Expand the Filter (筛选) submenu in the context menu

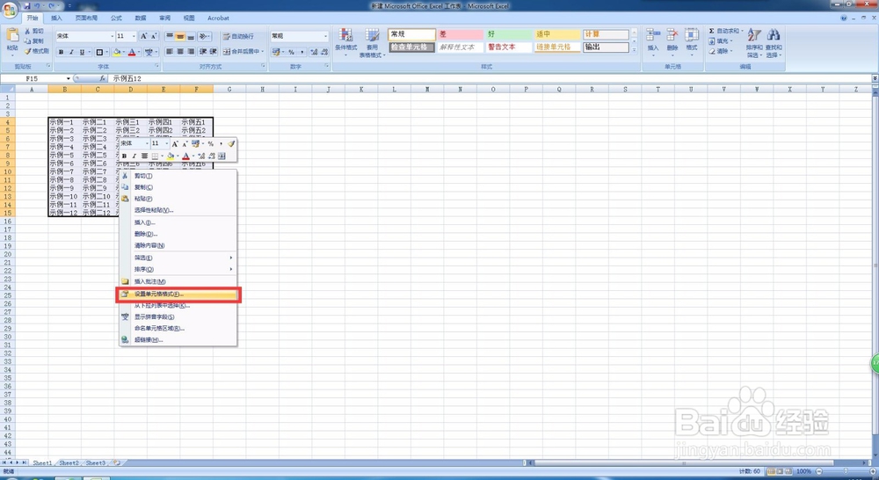[x=178, y=258]
